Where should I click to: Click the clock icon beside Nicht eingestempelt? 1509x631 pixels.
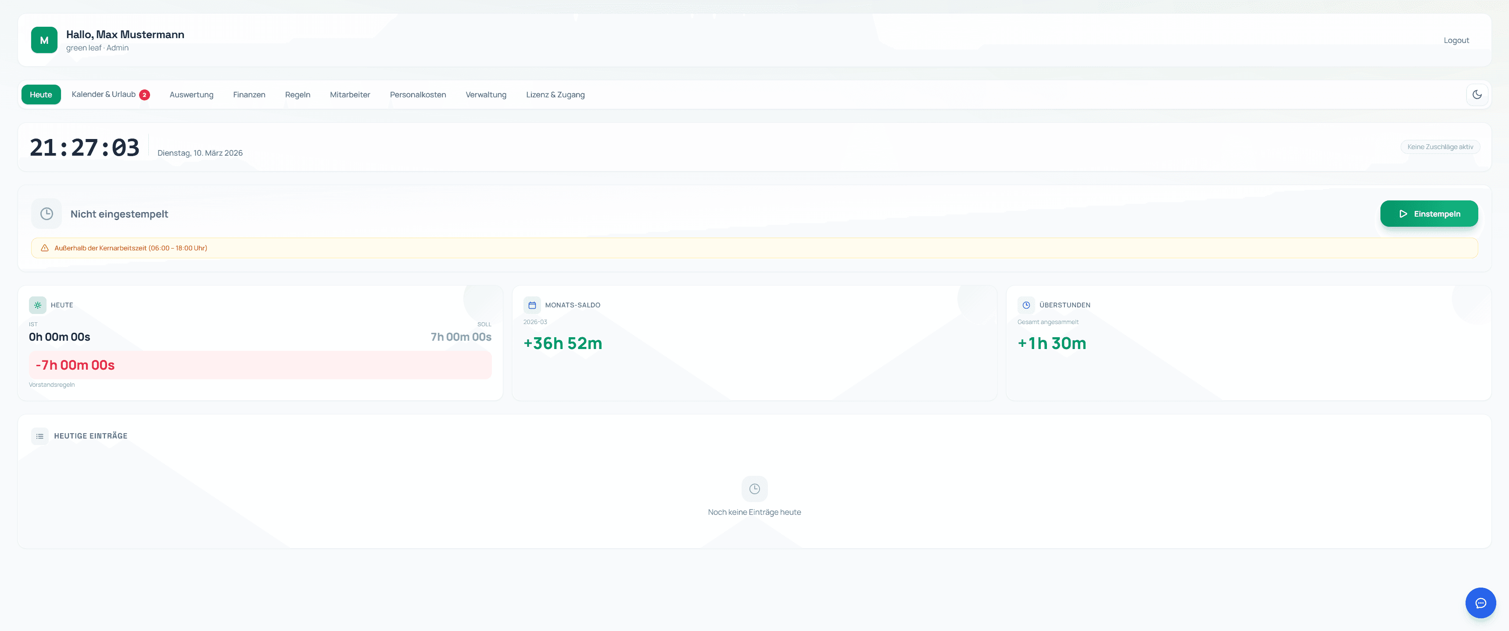[46, 214]
